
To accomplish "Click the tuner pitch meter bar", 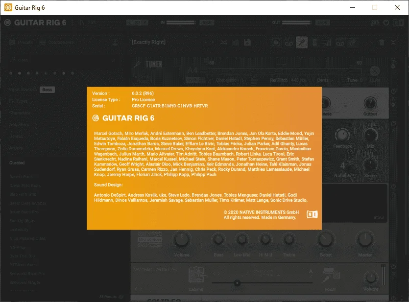I will click(x=285, y=71).
